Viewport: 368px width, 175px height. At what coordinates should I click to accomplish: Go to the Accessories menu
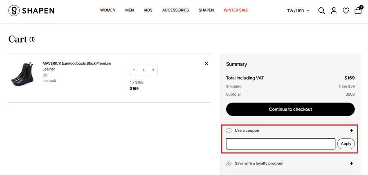coord(175,10)
